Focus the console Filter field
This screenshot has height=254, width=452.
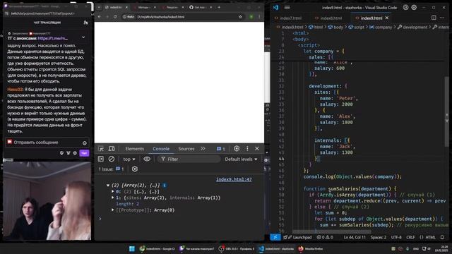point(189,159)
